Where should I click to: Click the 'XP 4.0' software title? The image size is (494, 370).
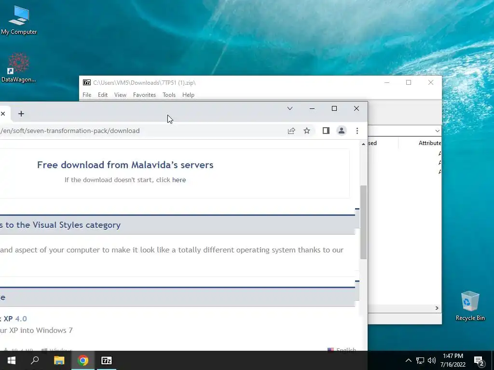(x=14, y=319)
